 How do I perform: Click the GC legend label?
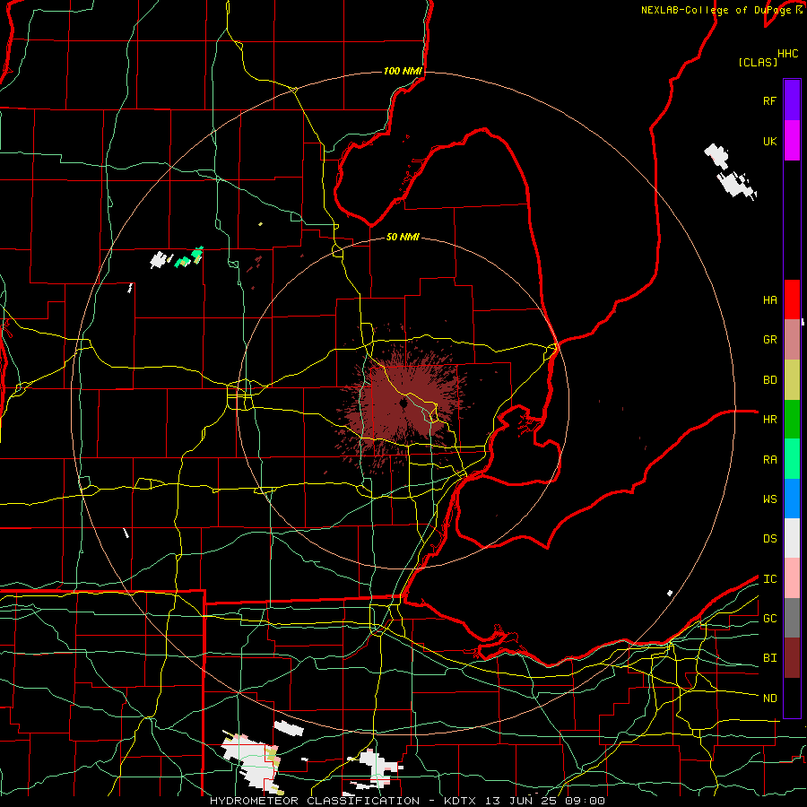click(x=769, y=618)
